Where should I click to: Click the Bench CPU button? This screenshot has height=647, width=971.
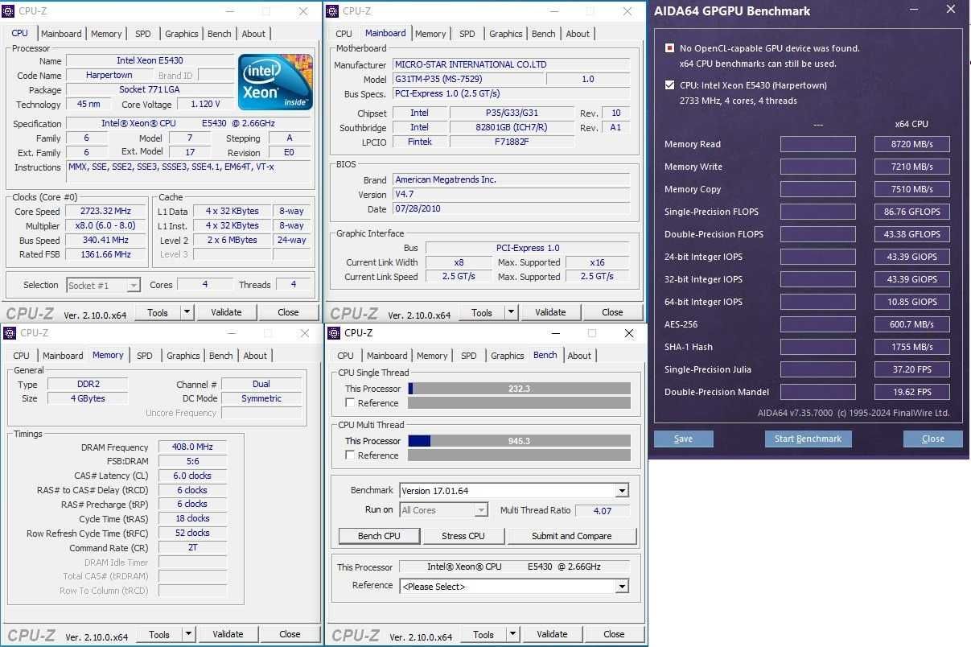click(x=379, y=536)
